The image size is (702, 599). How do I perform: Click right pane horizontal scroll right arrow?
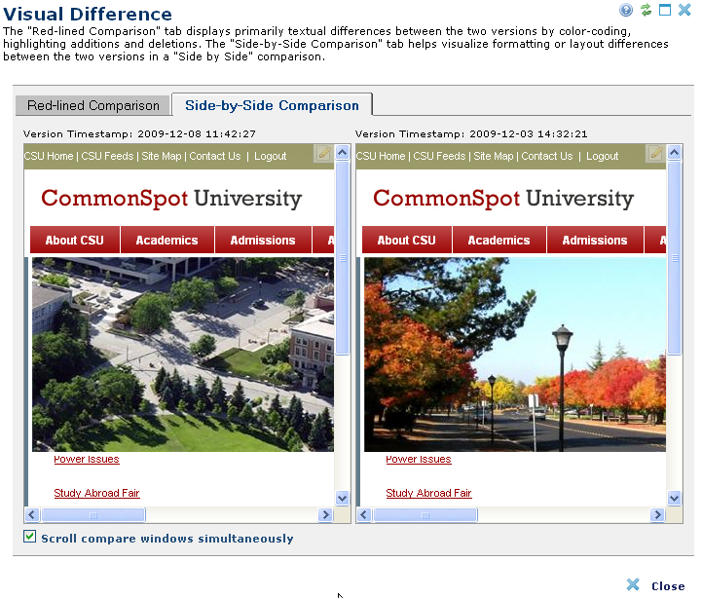coord(657,515)
